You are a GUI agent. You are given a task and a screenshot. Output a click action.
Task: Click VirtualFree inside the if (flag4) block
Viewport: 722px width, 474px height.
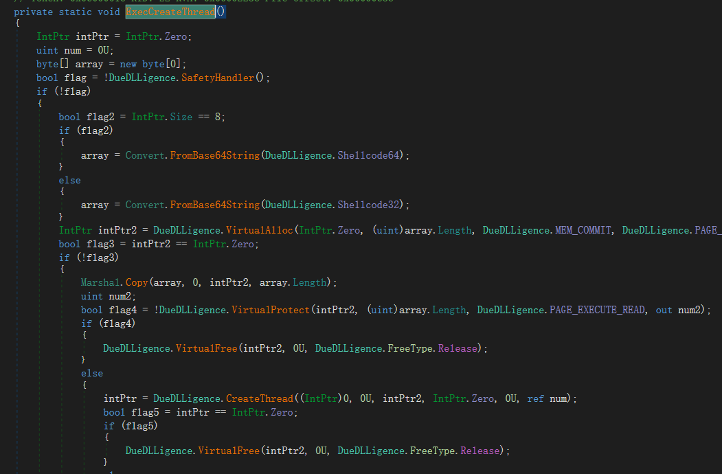pyautogui.click(x=206, y=348)
